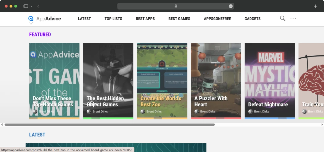Click the horizontal scrollbar thumb

110,124
